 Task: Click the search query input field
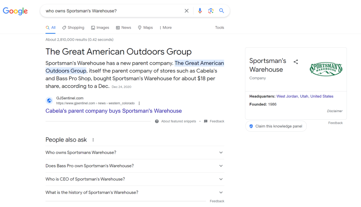click(x=113, y=11)
